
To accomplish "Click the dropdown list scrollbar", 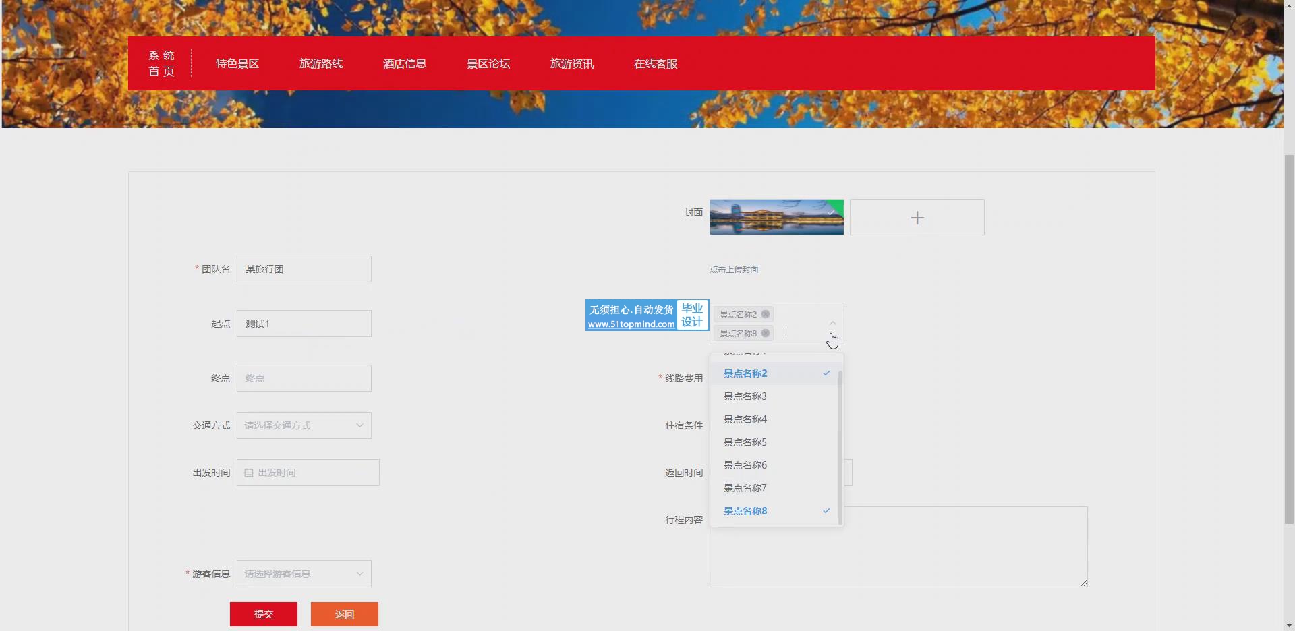I will 840,447.
